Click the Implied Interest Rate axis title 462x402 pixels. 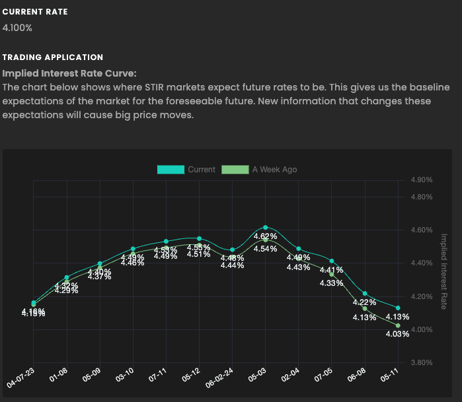(x=444, y=271)
